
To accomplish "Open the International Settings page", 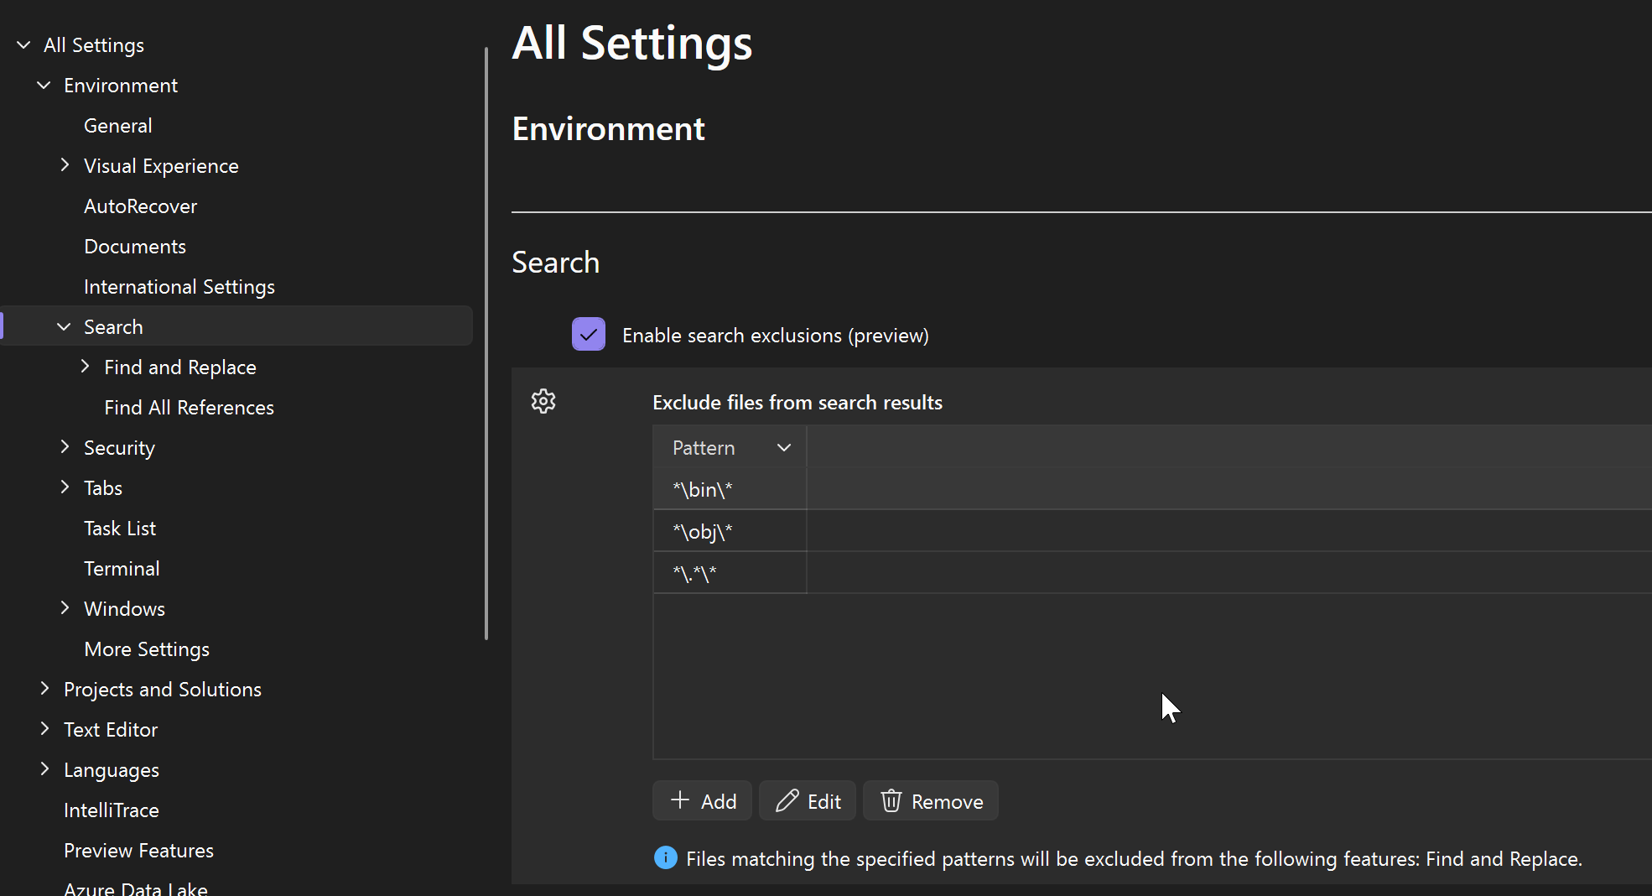I will [179, 286].
